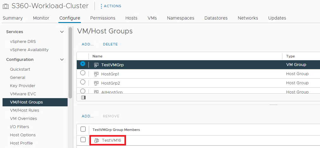Click DELETE to remove selected group

(110, 44)
